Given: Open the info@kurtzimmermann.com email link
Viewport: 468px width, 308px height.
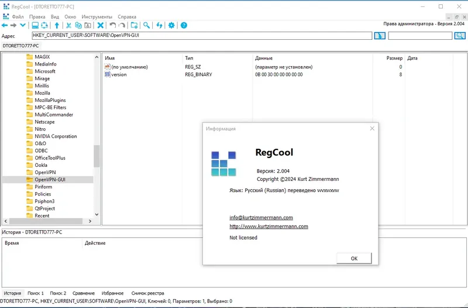Looking at the screenshot, I should point(261,217).
